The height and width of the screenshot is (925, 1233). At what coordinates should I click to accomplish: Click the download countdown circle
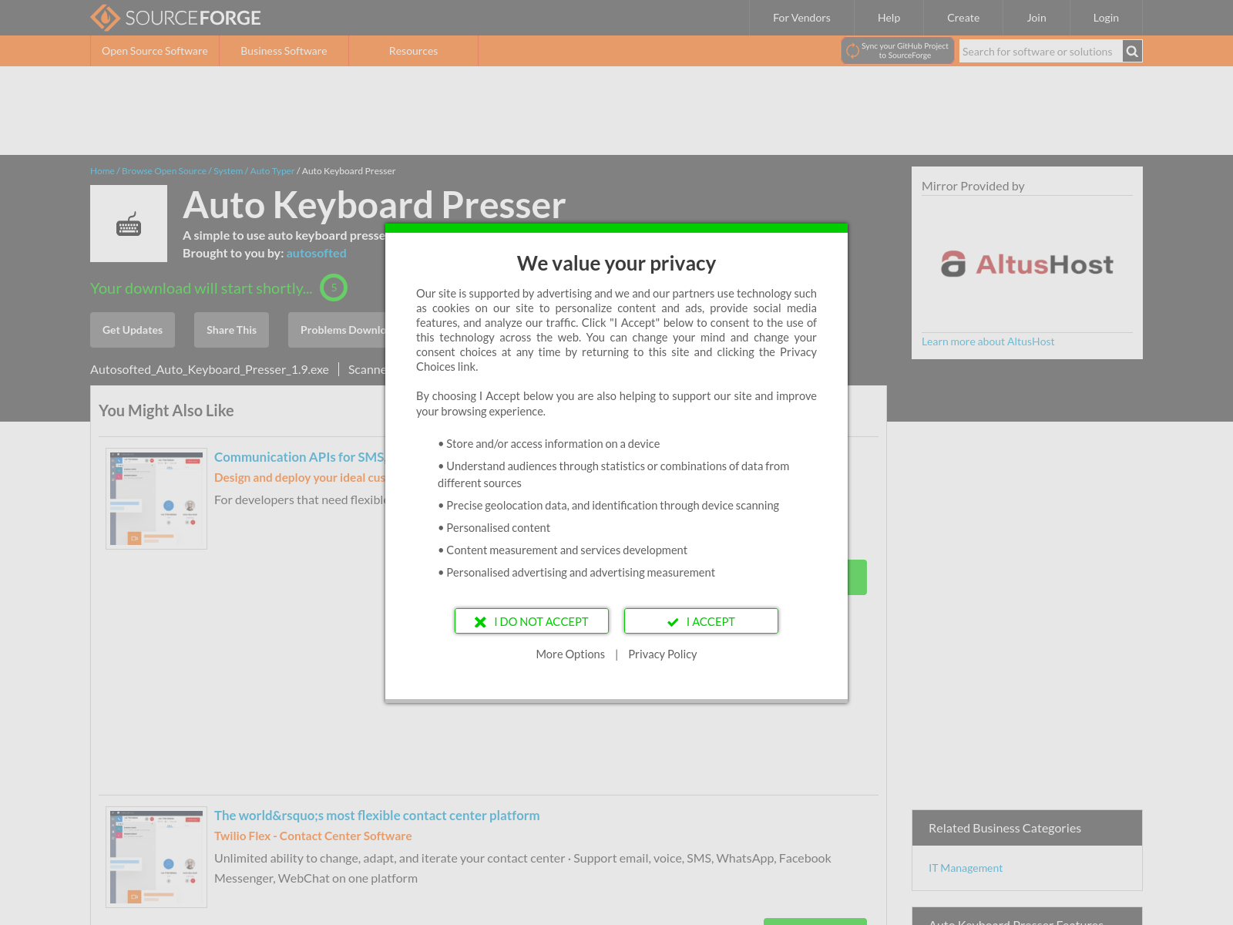(x=334, y=288)
